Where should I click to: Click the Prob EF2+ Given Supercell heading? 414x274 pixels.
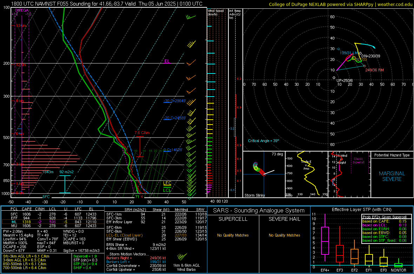pyautogui.click(x=385, y=217)
